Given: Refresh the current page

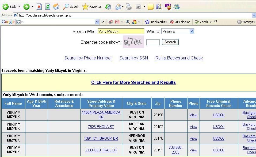Looking at the screenshot, I should click(48, 7).
